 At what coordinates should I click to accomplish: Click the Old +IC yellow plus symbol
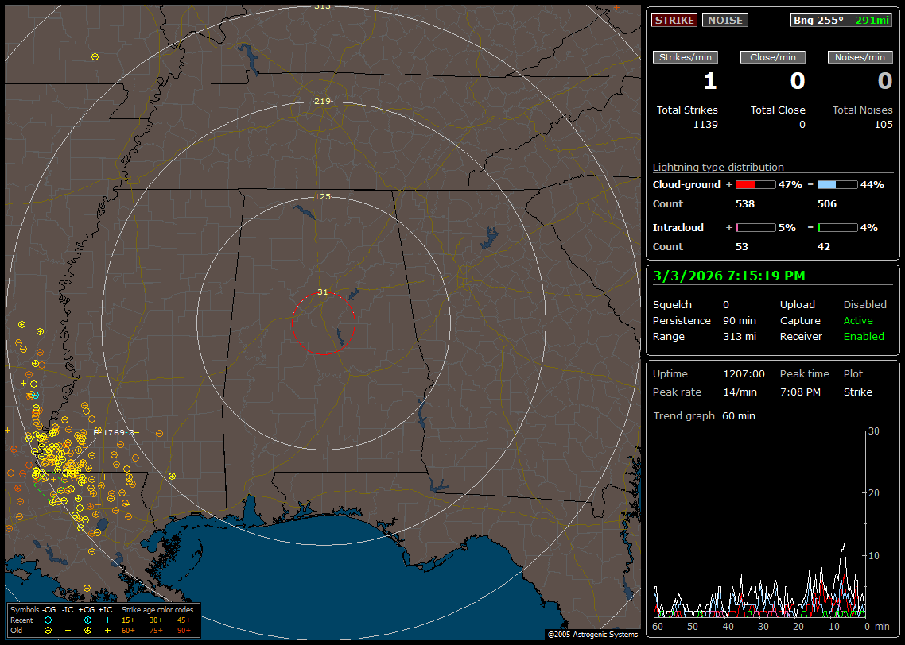click(107, 630)
